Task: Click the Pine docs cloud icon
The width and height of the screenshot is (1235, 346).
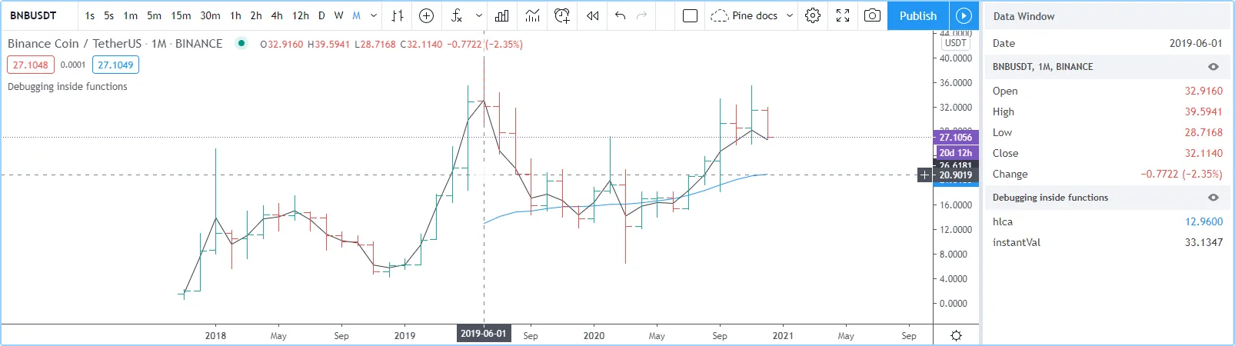Action: [x=719, y=15]
